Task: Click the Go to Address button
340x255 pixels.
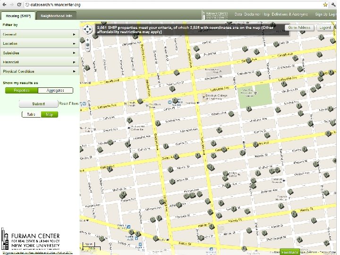Action: pyautogui.click(x=299, y=27)
